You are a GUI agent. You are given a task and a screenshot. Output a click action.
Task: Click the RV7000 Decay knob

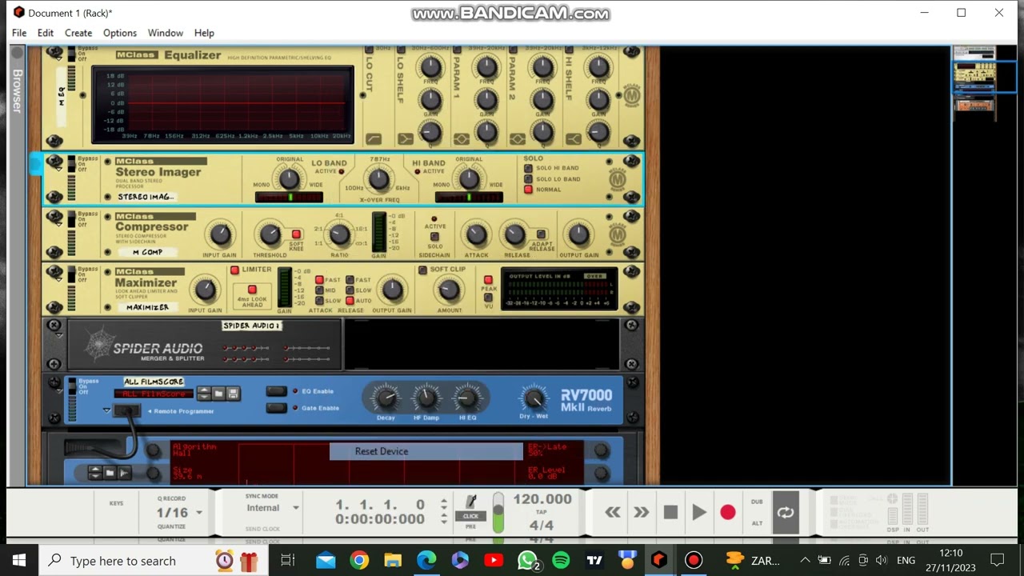point(386,398)
